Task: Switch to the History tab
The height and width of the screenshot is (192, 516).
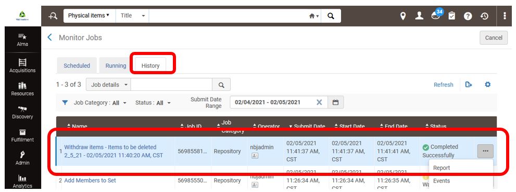Action: (150, 65)
